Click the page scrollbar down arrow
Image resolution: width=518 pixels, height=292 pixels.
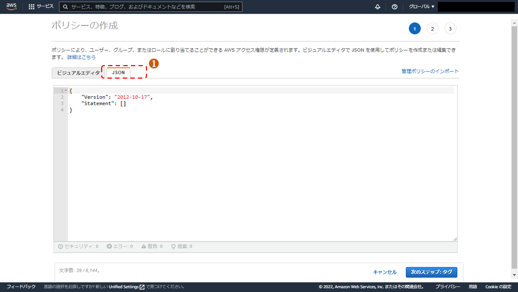tap(514, 275)
